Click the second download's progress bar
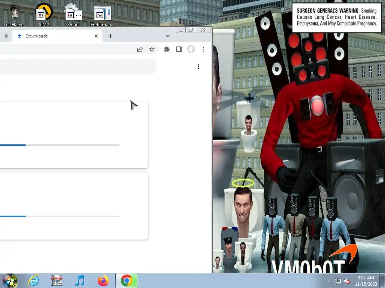 coord(60,216)
